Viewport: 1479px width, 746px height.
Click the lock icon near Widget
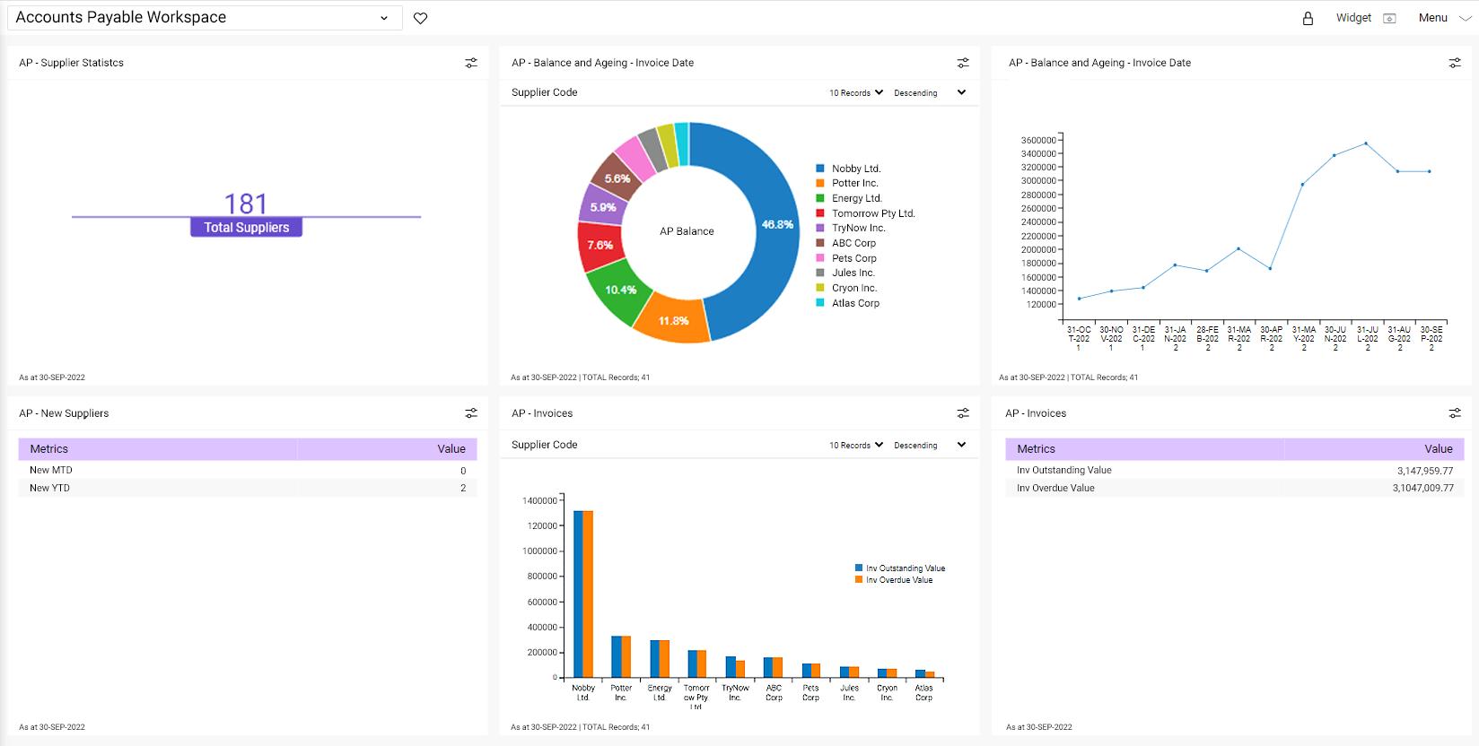pos(1308,18)
